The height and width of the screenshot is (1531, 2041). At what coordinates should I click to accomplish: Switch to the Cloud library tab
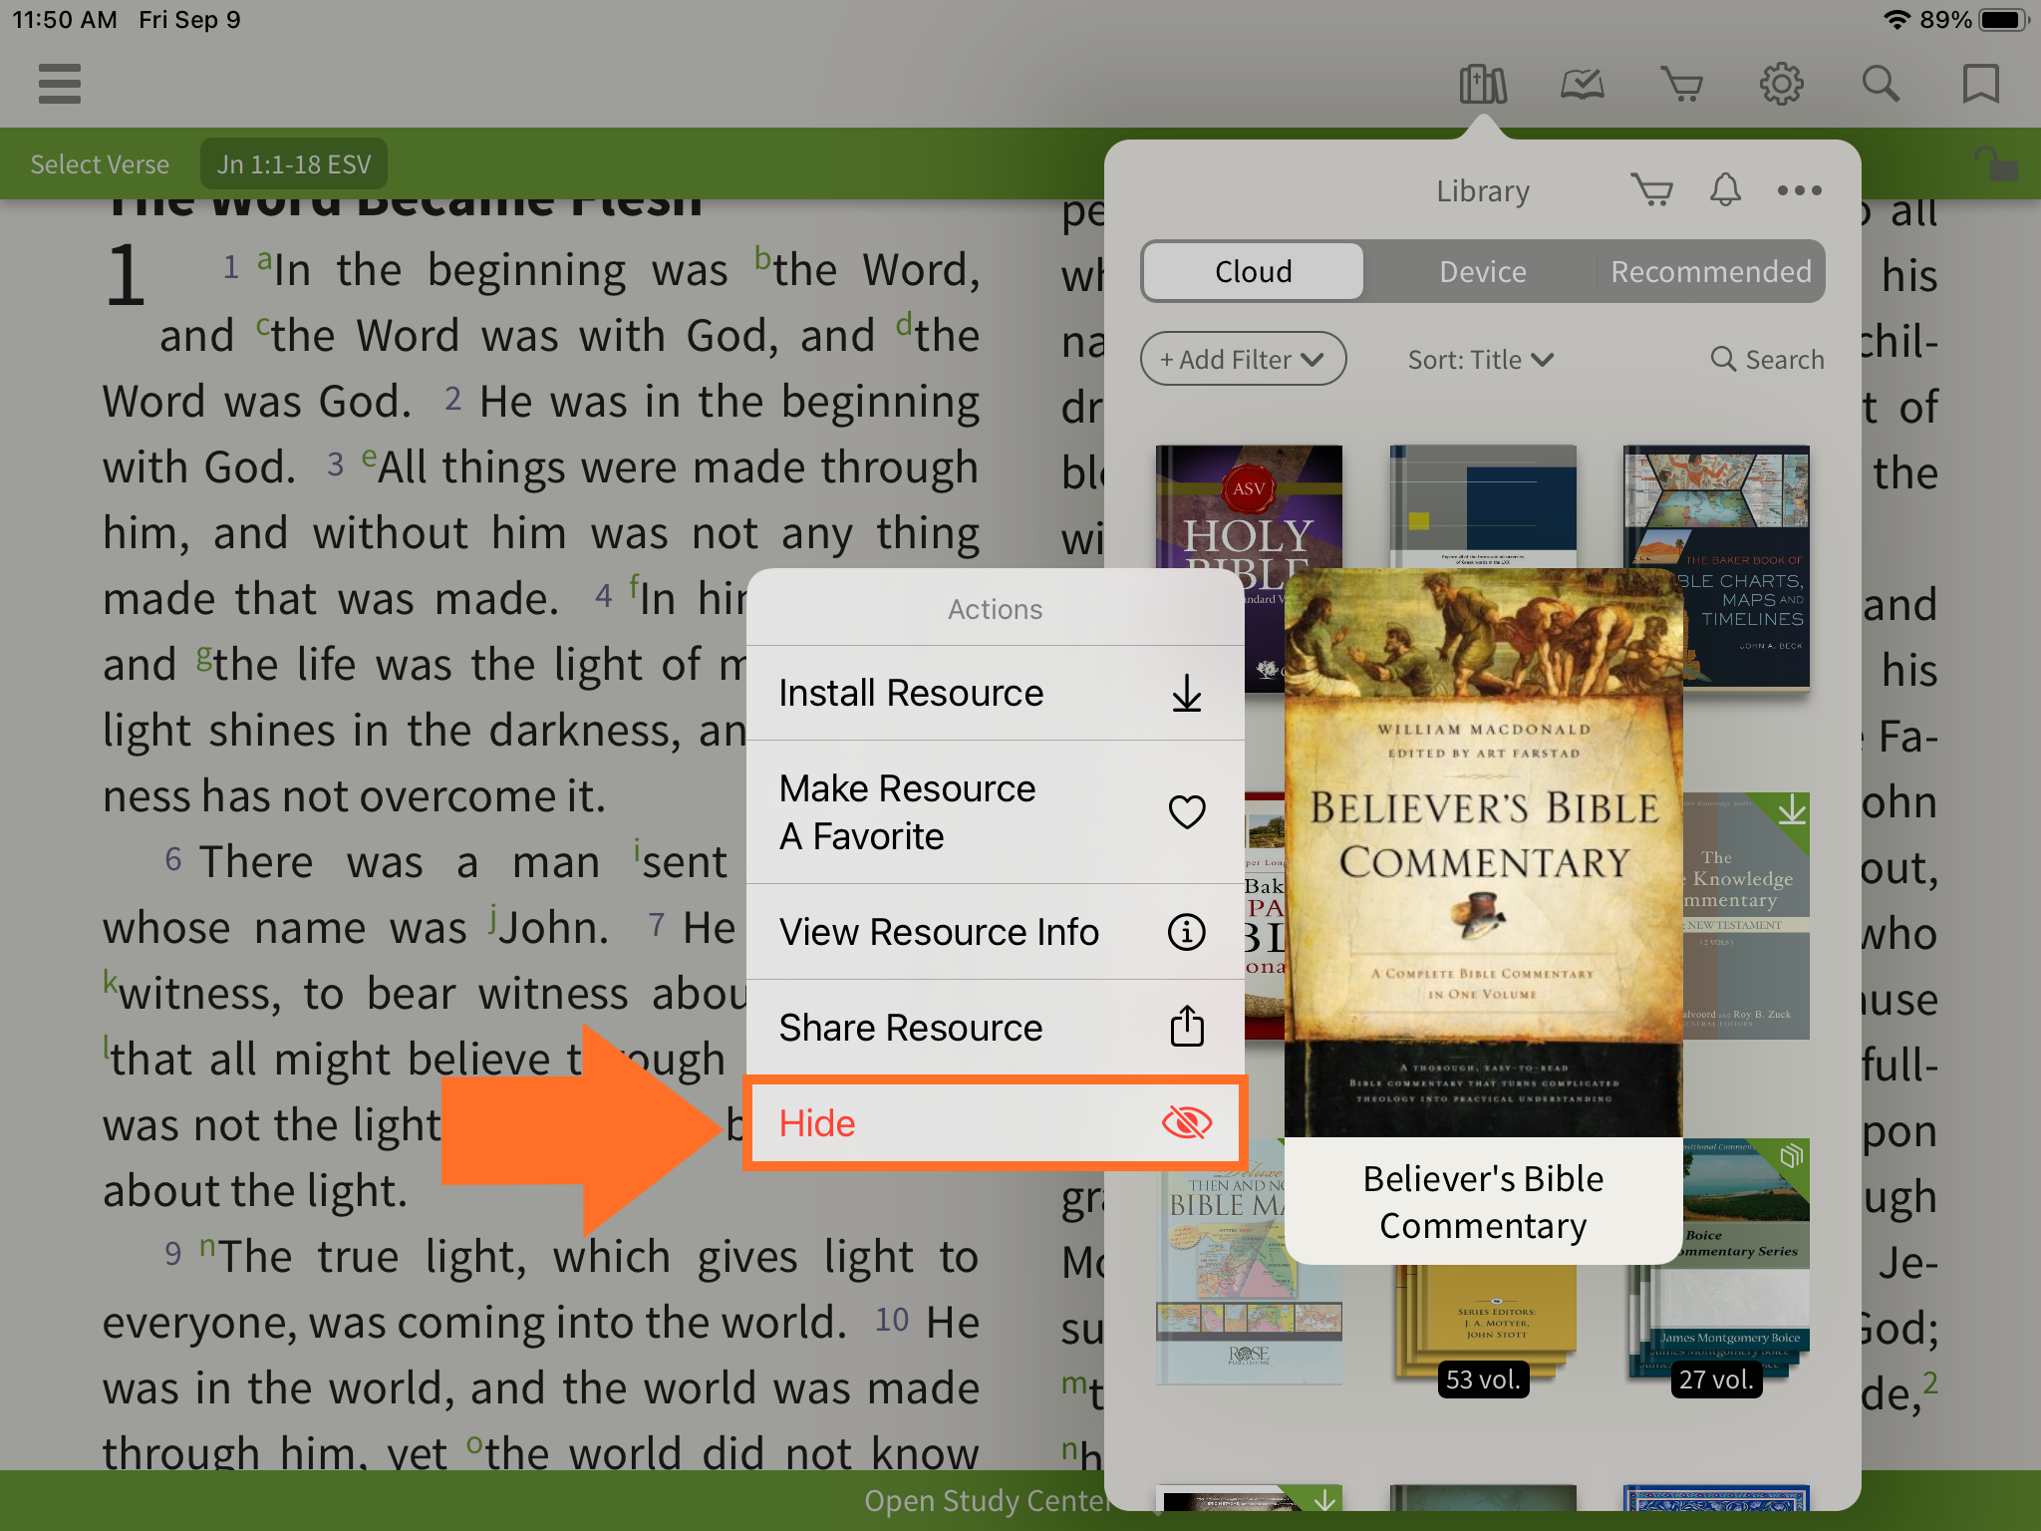(x=1254, y=271)
